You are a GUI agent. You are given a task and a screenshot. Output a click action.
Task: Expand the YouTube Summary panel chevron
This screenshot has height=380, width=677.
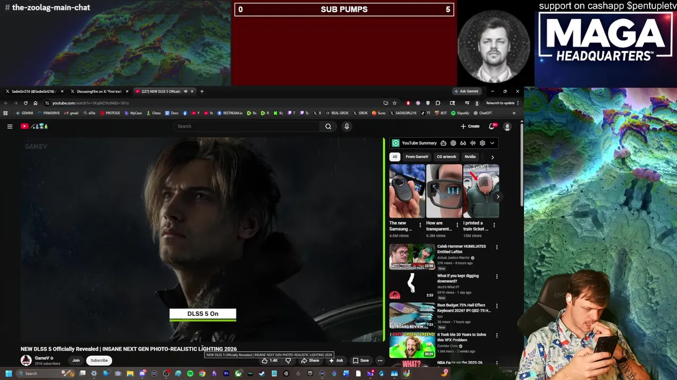pyautogui.click(x=492, y=143)
